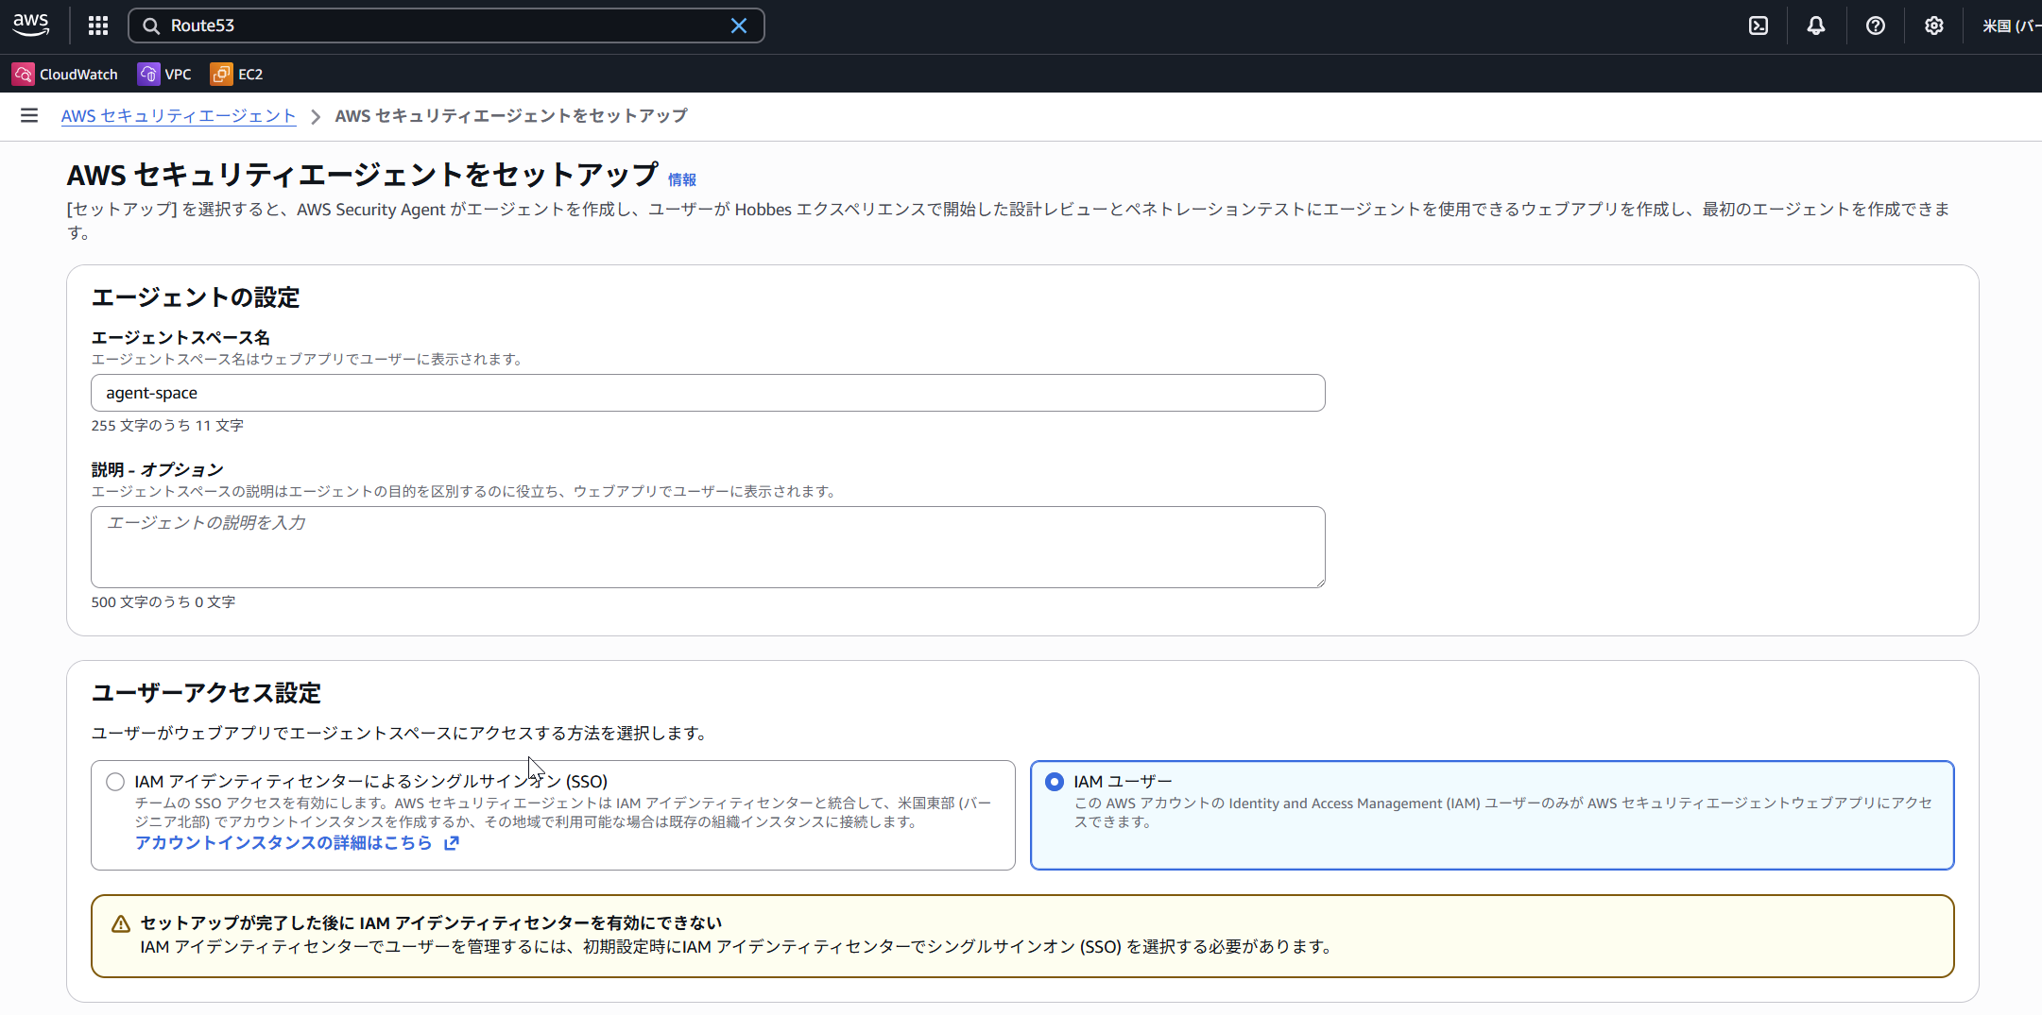
Task: Open the services grid menu
Action: (98, 25)
